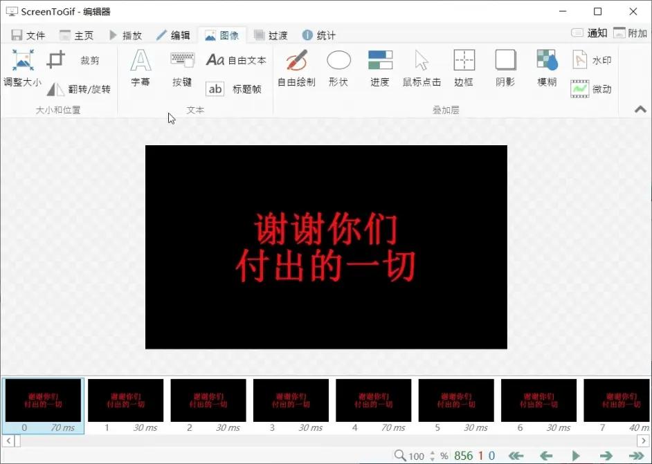
Task: Open the 模糊 blur tool
Action: tap(547, 68)
